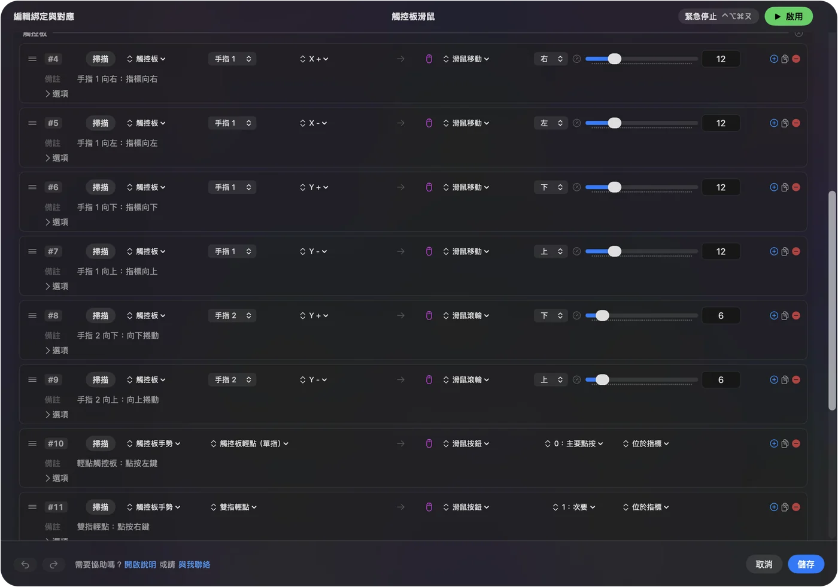Undo the last edit
The height and width of the screenshot is (587, 838).
pos(25,564)
